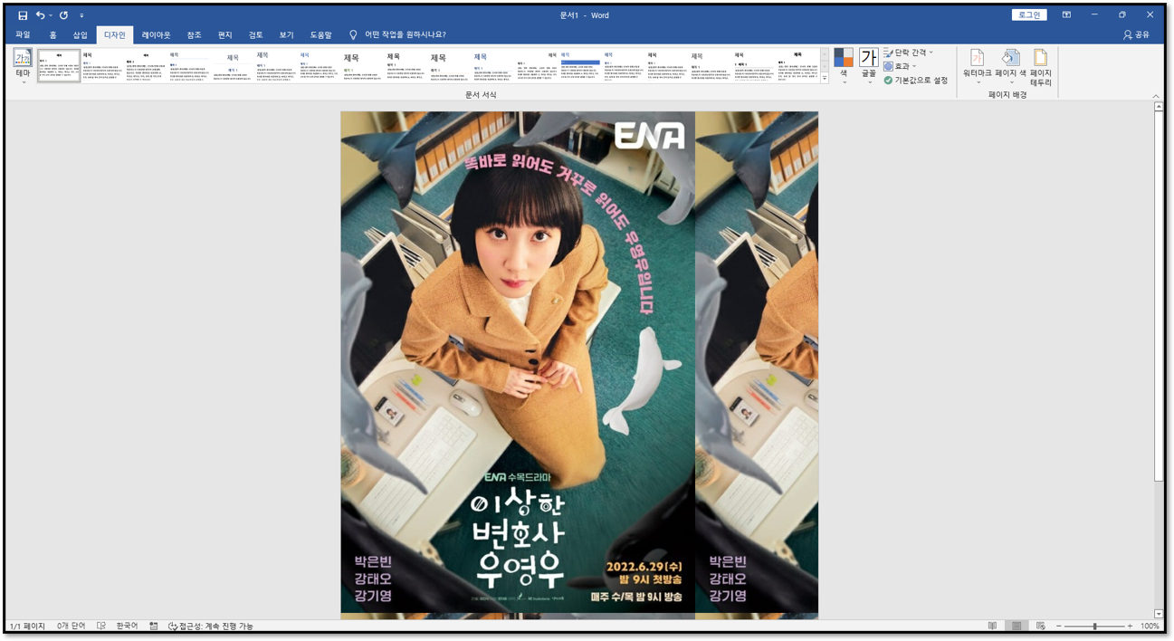Open the 검토 (Review) tab
Image resolution: width=1174 pixels, height=641 pixels.
255,35
